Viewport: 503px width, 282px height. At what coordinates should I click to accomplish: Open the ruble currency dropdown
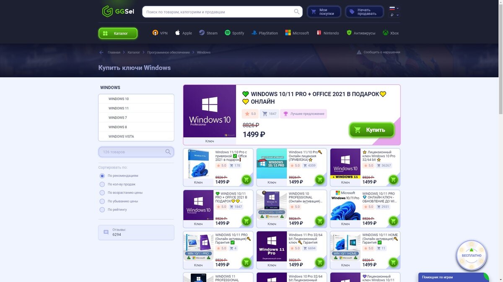[394, 15]
